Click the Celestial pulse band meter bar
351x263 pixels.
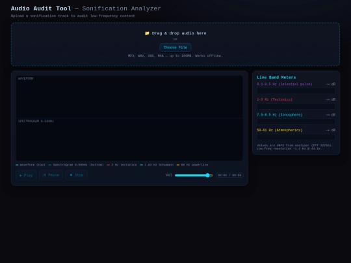(296, 91)
